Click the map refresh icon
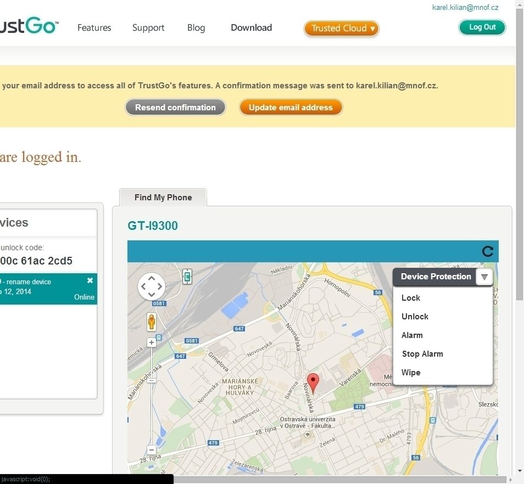The width and height of the screenshot is (524, 484). pyautogui.click(x=488, y=251)
